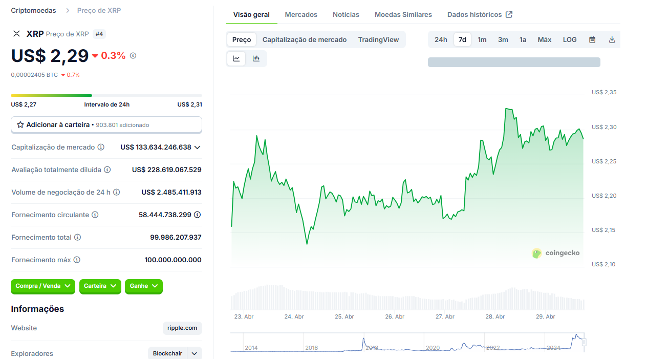Open the Compra / Venda dropdown
The height and width of the screenshot is (359, 647).
[x=43, y=286]
